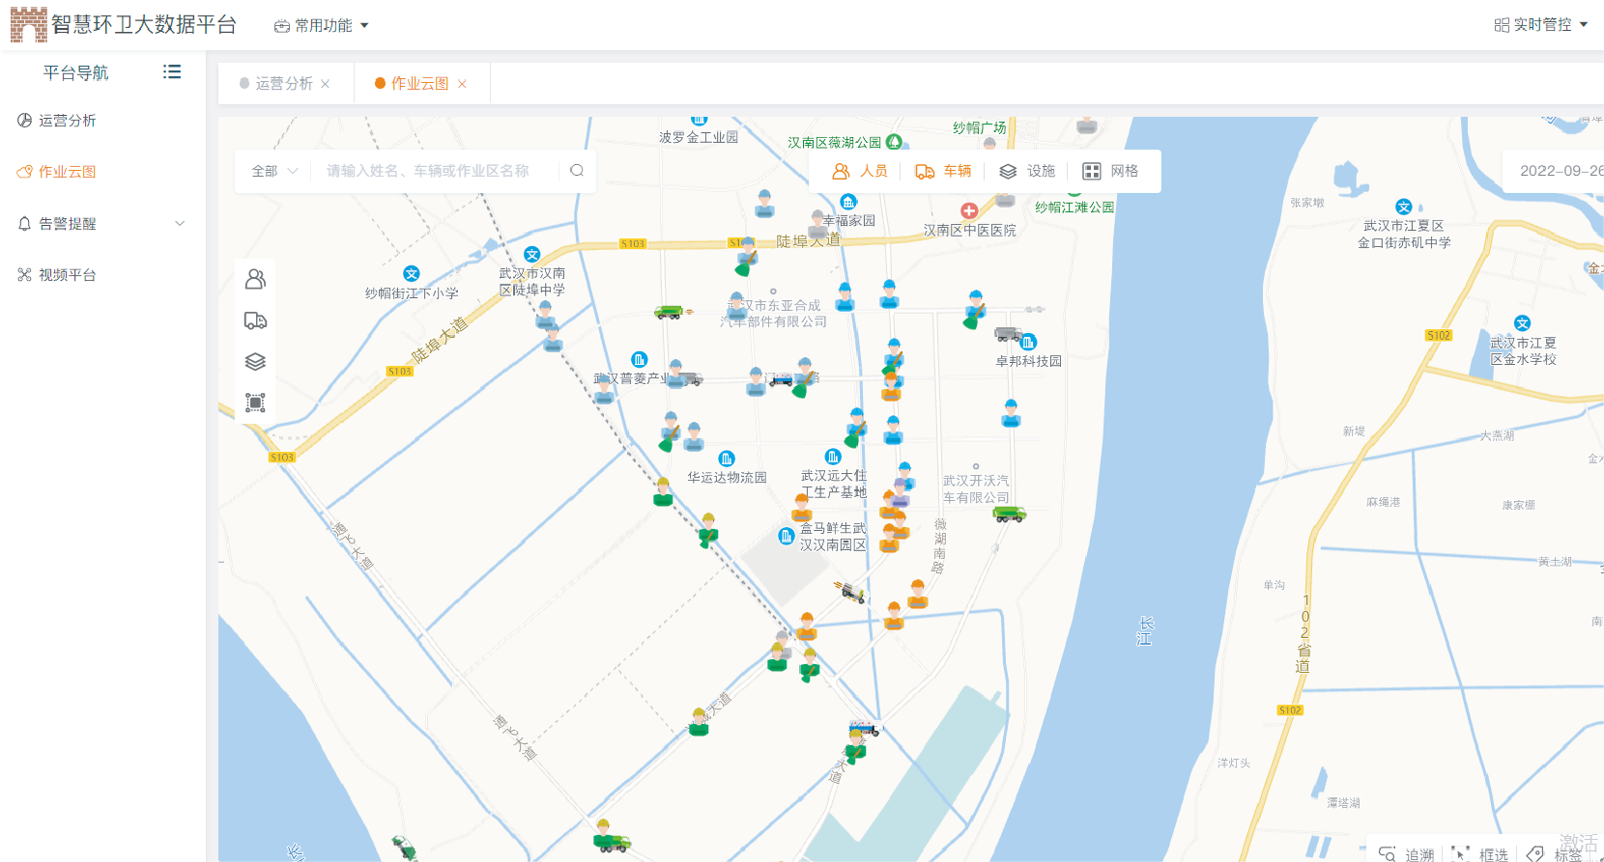
Task: Click the personnel icon in left map toolbar
Action: pos(255,280)
